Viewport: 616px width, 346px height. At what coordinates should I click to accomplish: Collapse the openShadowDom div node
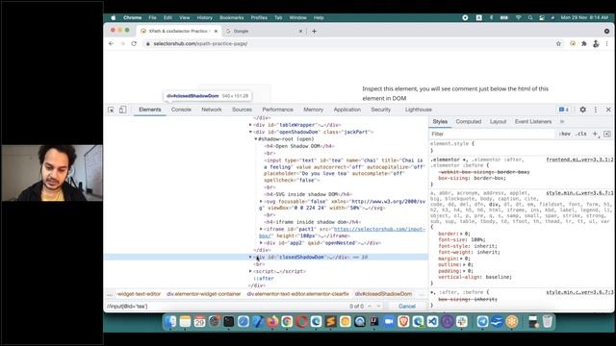coord(250,132)
